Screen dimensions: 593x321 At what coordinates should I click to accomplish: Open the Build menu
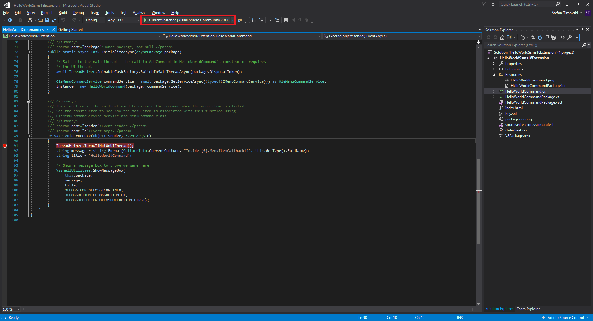63,13
